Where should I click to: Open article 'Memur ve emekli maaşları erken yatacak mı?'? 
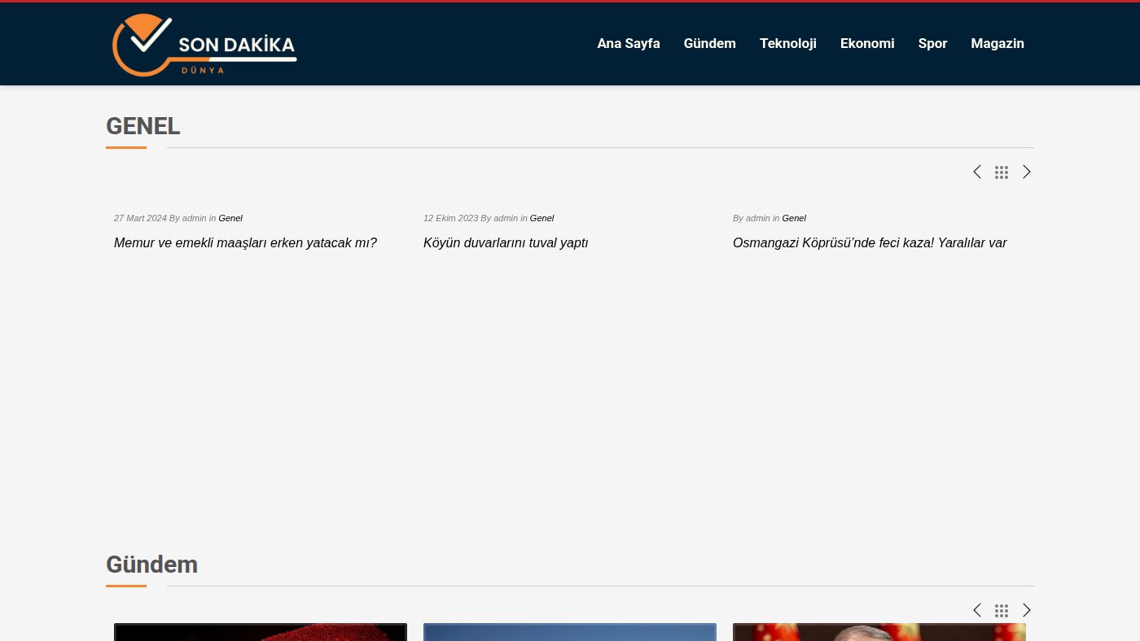click(245, 243)
